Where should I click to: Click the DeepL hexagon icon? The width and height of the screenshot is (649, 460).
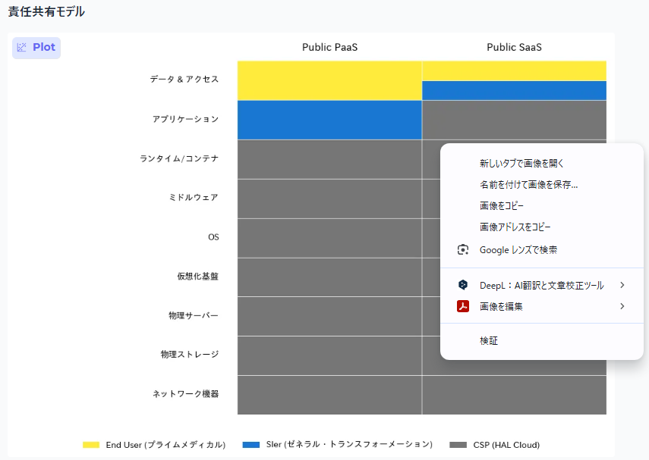(463, 285)
